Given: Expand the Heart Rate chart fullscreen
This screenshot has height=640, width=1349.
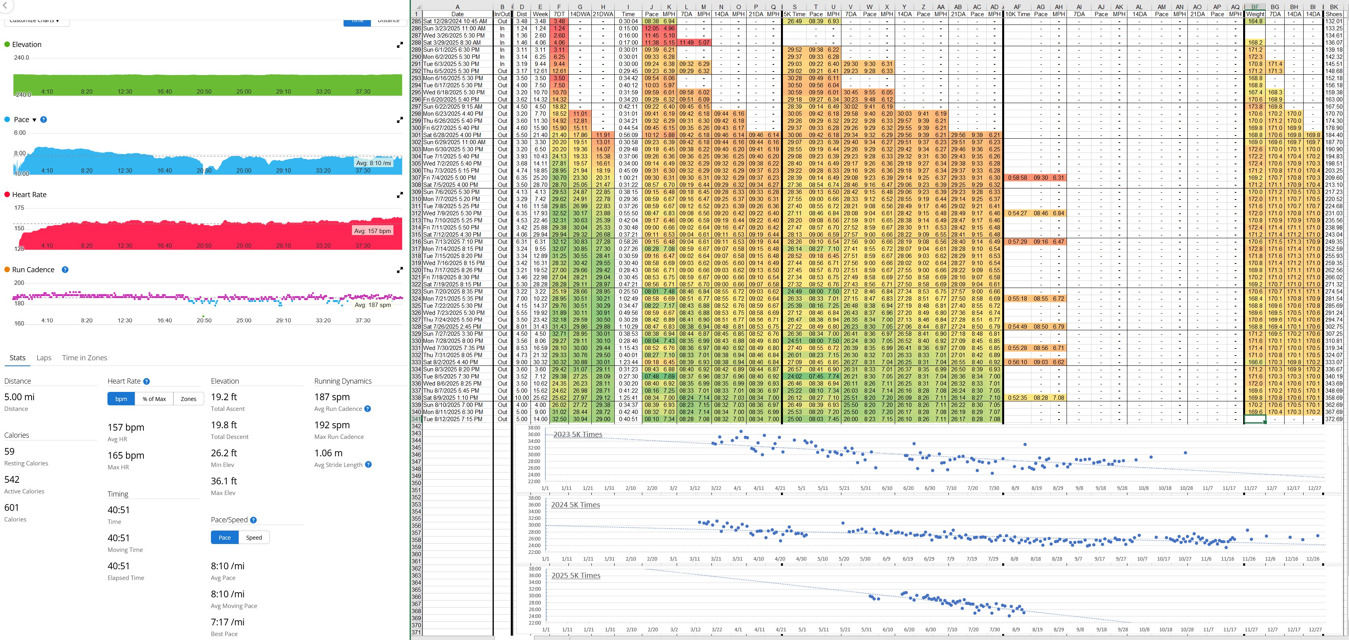Looking at the screenshot, I should 400,195.
